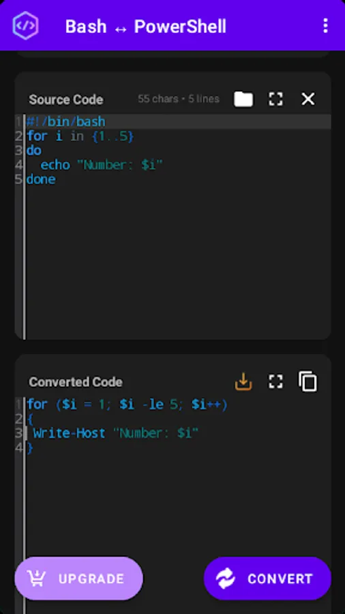345x614 pixels.
Task: Click the 'for i in {1..5}' line
Action: (x=80, y=136)
